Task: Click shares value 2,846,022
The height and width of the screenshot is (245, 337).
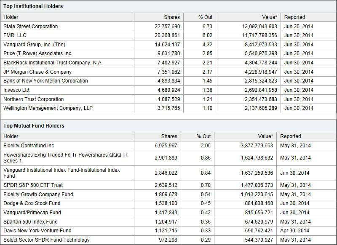Action: click(166, 173)
